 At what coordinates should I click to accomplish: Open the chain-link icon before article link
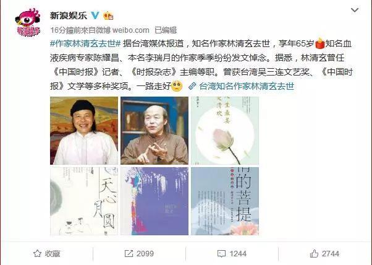point(192,86)
